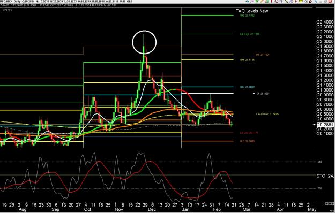Click the Q RollOver 20.5085 label
Screen dimensions: 335x213
click(267, 114)
